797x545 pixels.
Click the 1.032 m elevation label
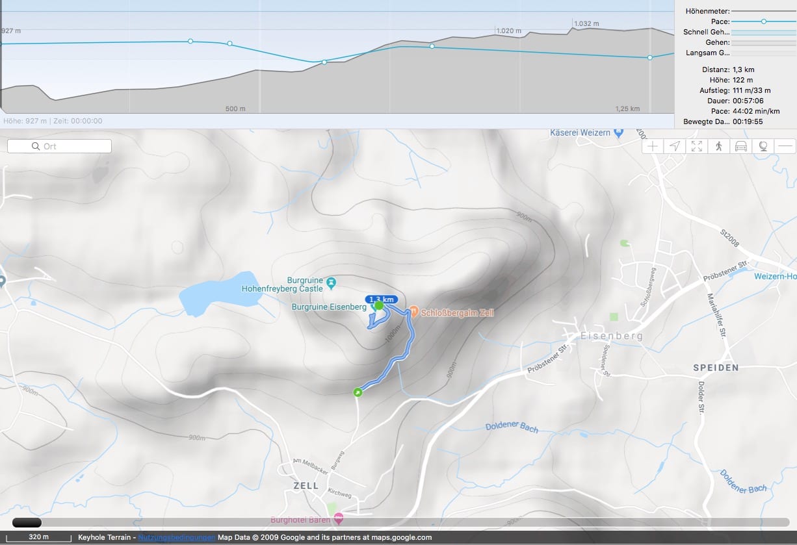click(x=586, y=23)
